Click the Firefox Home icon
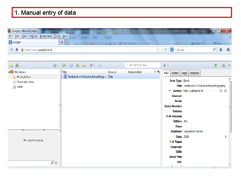Image resolution: width=241 pixels, height=181 pixels. coord(228,50)
